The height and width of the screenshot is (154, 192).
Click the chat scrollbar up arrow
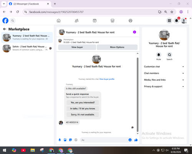click(137, 54)
